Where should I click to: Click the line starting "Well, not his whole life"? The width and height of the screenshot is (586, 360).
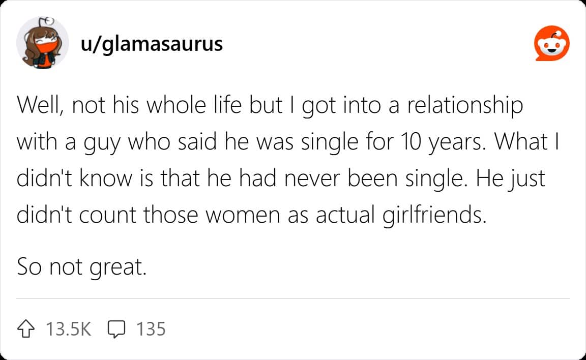coord(270,106)
